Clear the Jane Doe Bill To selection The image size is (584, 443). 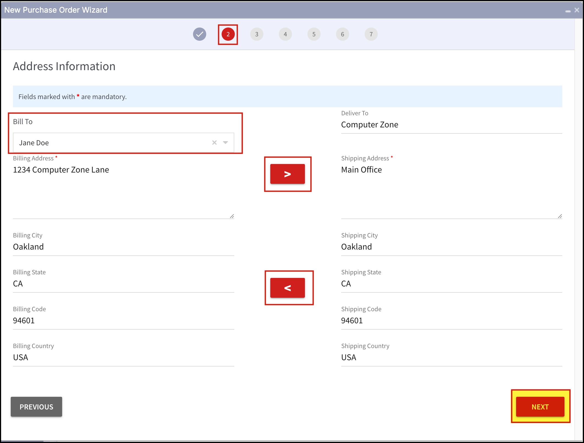pos(214,143)
